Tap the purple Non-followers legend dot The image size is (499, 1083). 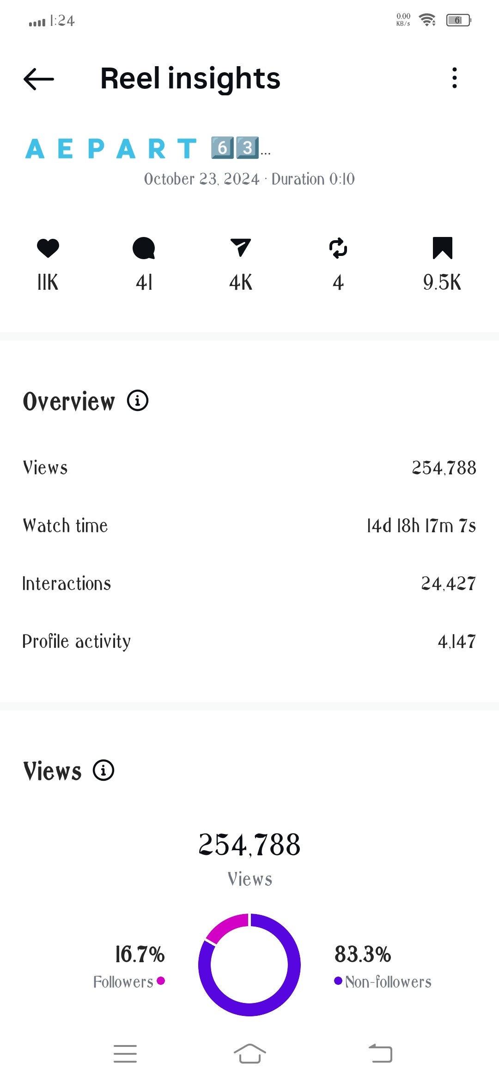(x=338, y=981)
